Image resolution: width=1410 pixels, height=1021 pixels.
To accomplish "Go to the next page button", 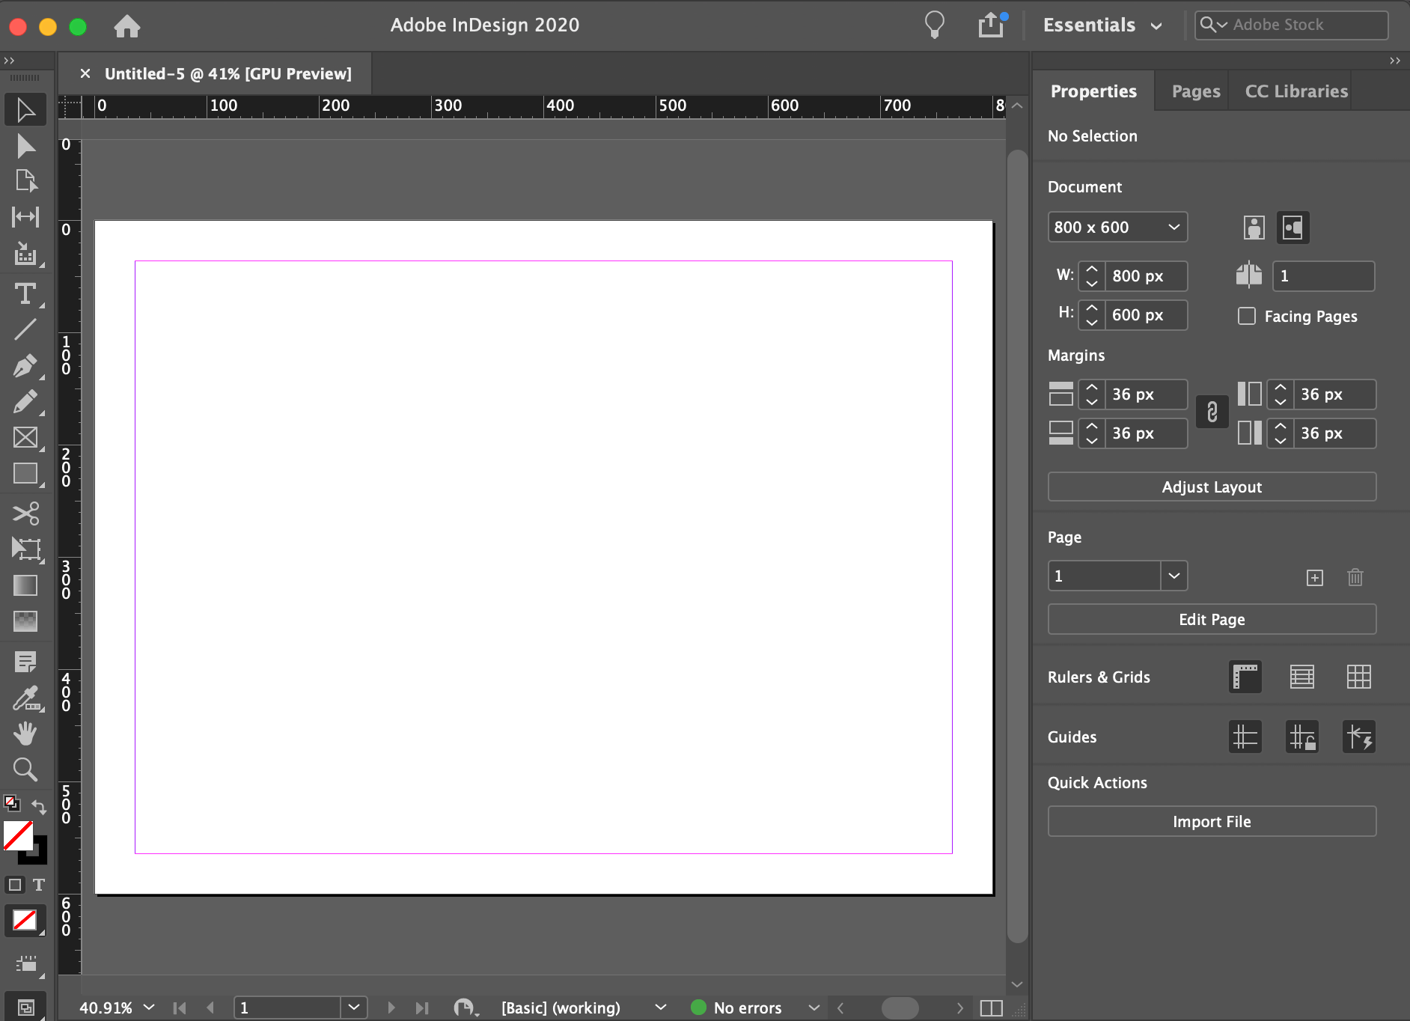I will (x=391, y=1008).
